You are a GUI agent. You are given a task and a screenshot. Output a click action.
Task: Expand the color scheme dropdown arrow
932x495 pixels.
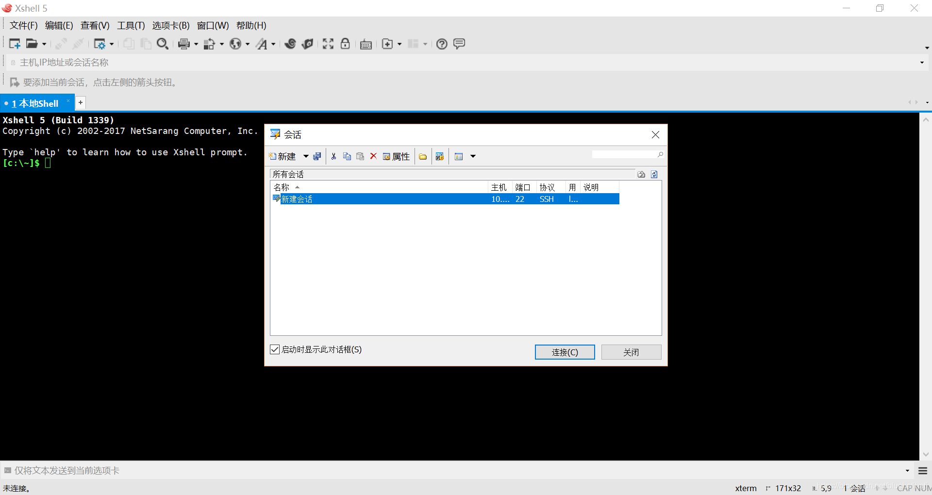click(222, 44)
